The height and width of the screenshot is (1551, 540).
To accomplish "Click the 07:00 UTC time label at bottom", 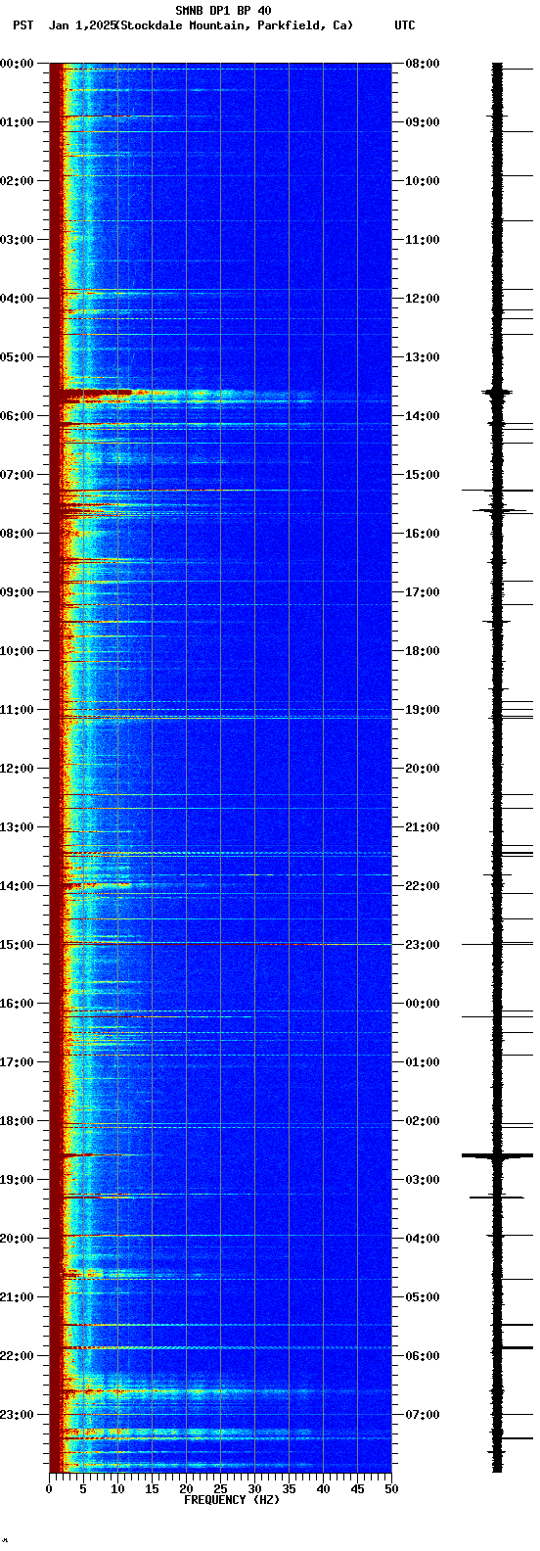I will (423, 1415).
